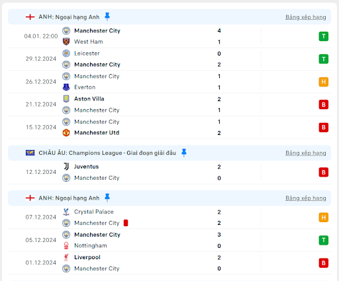The width and height of the screenshot is (339, 281).
Task: Click the Manchester Utd club crest
Action: coord(66,133)
